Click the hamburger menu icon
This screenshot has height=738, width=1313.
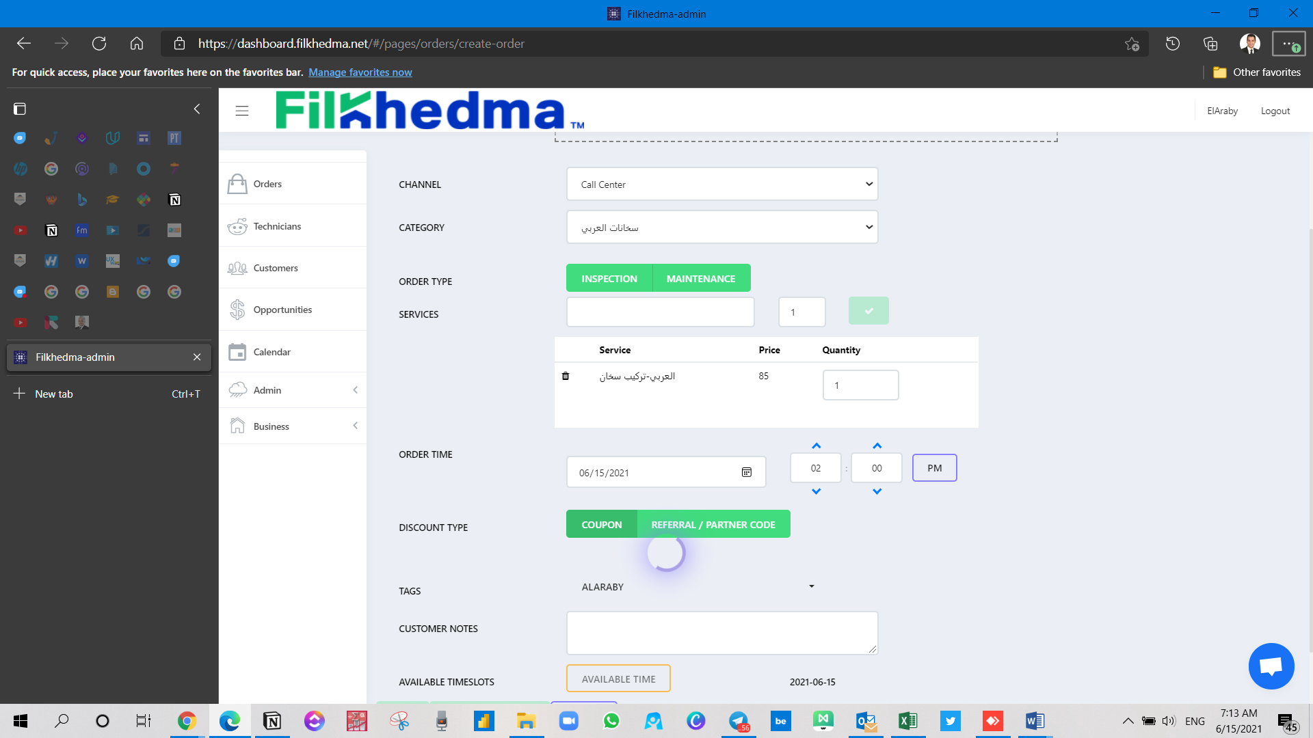click(x=241, y=111)
